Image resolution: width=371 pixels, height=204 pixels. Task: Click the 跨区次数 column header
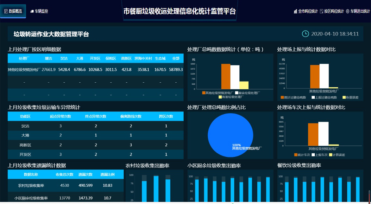(x=166, y=116)
